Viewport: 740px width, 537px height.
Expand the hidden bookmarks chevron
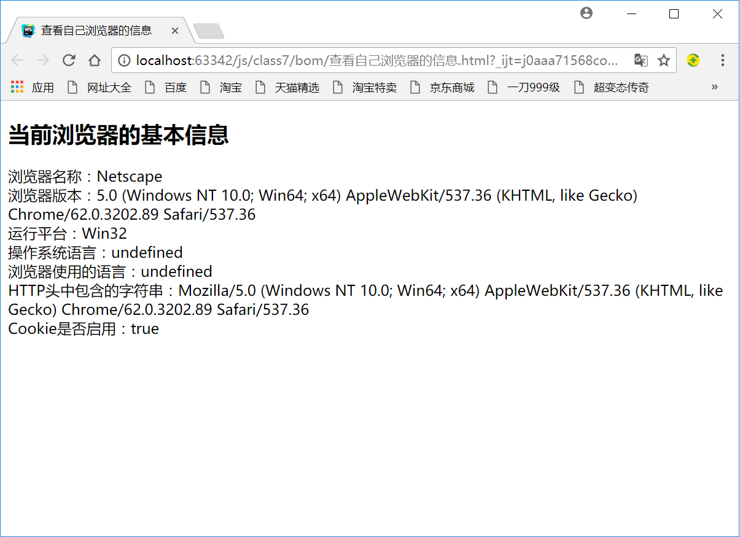714,87
